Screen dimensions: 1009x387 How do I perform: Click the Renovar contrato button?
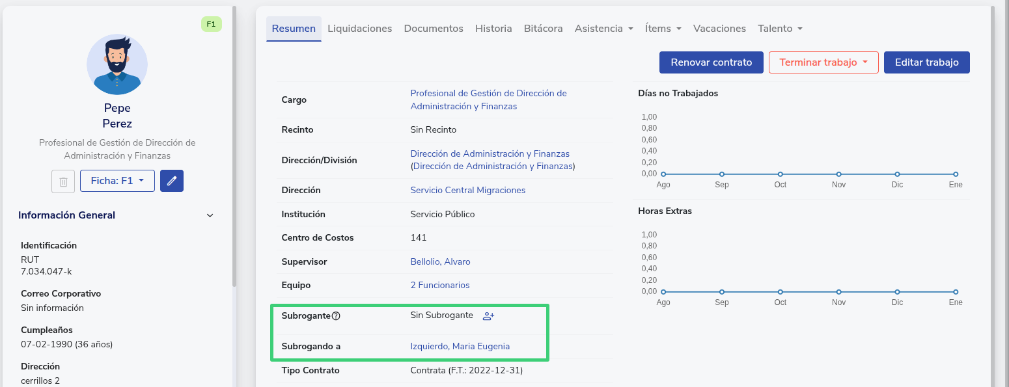(x=711, y=62)
